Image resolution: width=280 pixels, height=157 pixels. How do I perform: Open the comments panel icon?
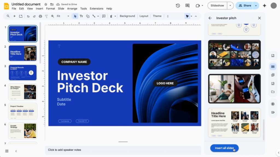coord(187,5)
